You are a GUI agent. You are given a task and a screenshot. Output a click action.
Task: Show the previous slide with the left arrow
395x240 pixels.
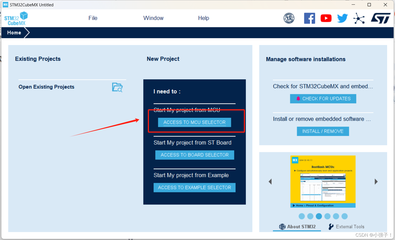click(x=270, y=182)
